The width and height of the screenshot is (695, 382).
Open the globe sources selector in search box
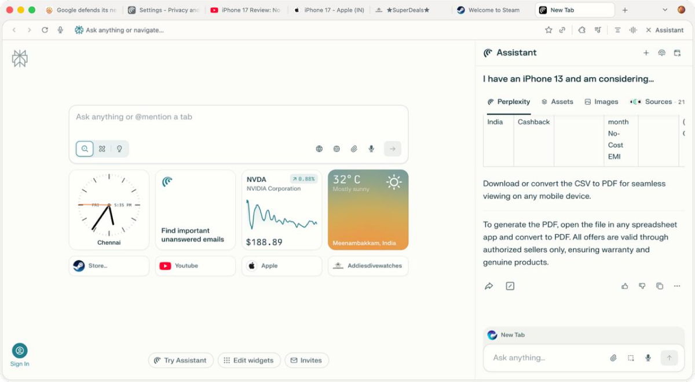pyautogui.click(x=319, y=149)
